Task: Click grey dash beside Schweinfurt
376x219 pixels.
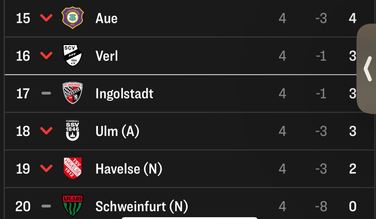Action: tap(46, 206)
